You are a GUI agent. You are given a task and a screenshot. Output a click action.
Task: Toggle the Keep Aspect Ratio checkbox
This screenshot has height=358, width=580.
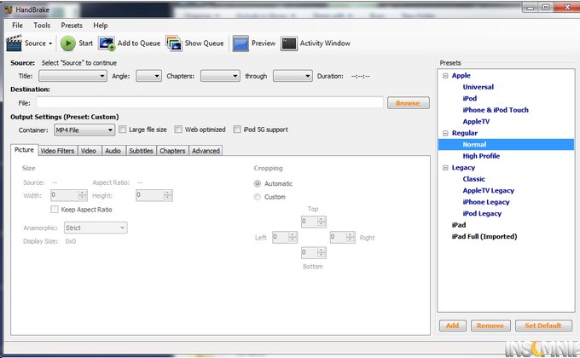point(55,210)
